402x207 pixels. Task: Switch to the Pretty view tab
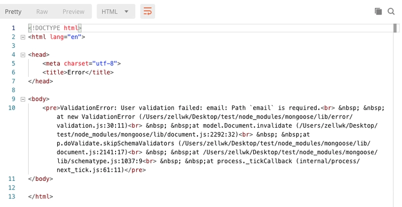click(x=13, y=11)
